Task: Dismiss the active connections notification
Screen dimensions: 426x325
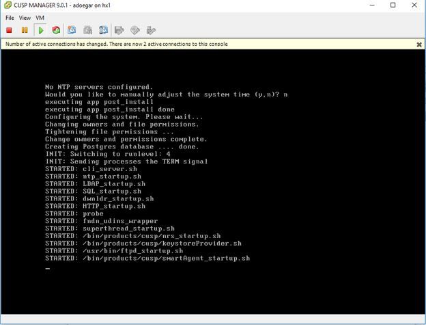Action: point(419,44)
